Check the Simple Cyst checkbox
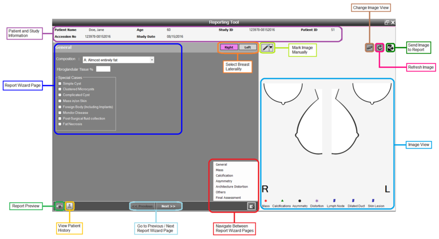The image size is (439, 239). [59, 83]
